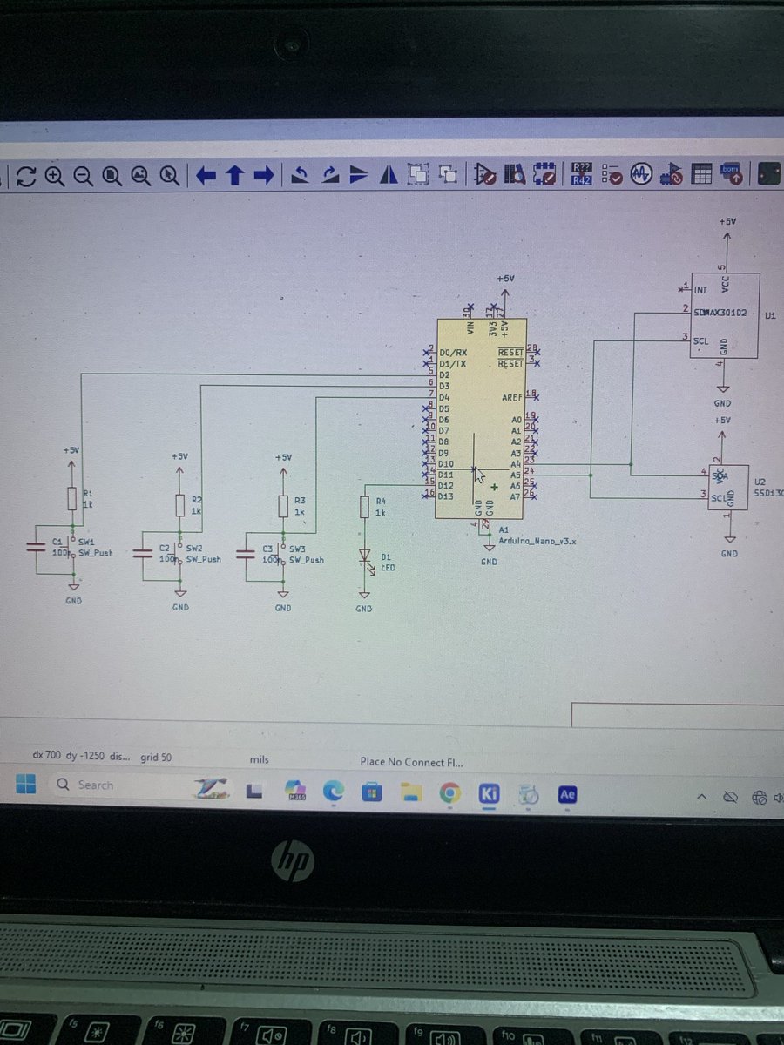Screen dimensions: 784x1045
Task: Click the Zoom to Objects icon
Action: pos(141,176)
